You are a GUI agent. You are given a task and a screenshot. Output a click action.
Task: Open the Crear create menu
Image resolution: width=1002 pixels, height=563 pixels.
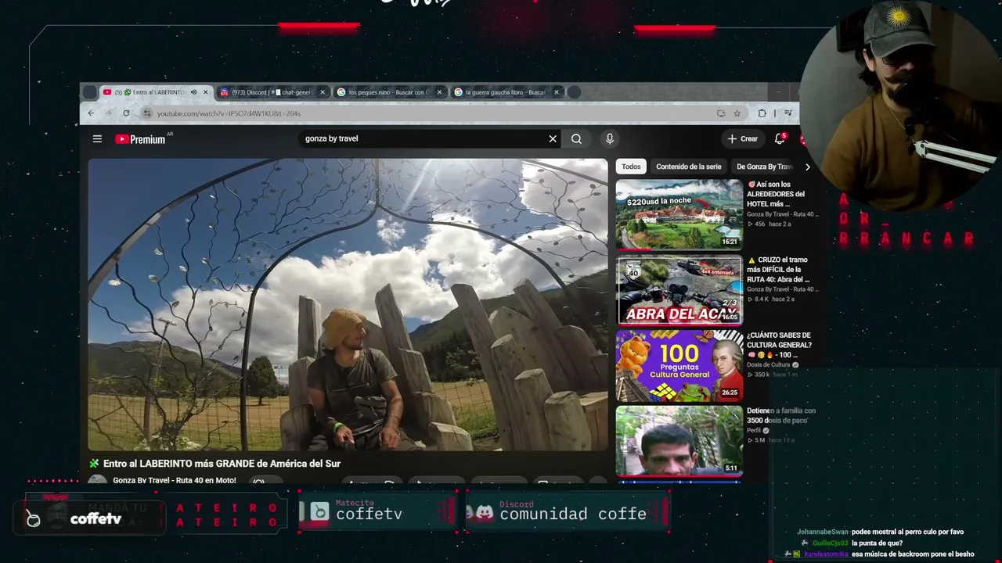743,139
